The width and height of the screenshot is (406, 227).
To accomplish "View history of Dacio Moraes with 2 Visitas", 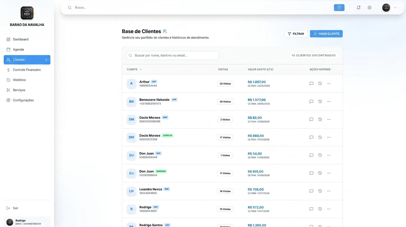I will click(320, 119).
